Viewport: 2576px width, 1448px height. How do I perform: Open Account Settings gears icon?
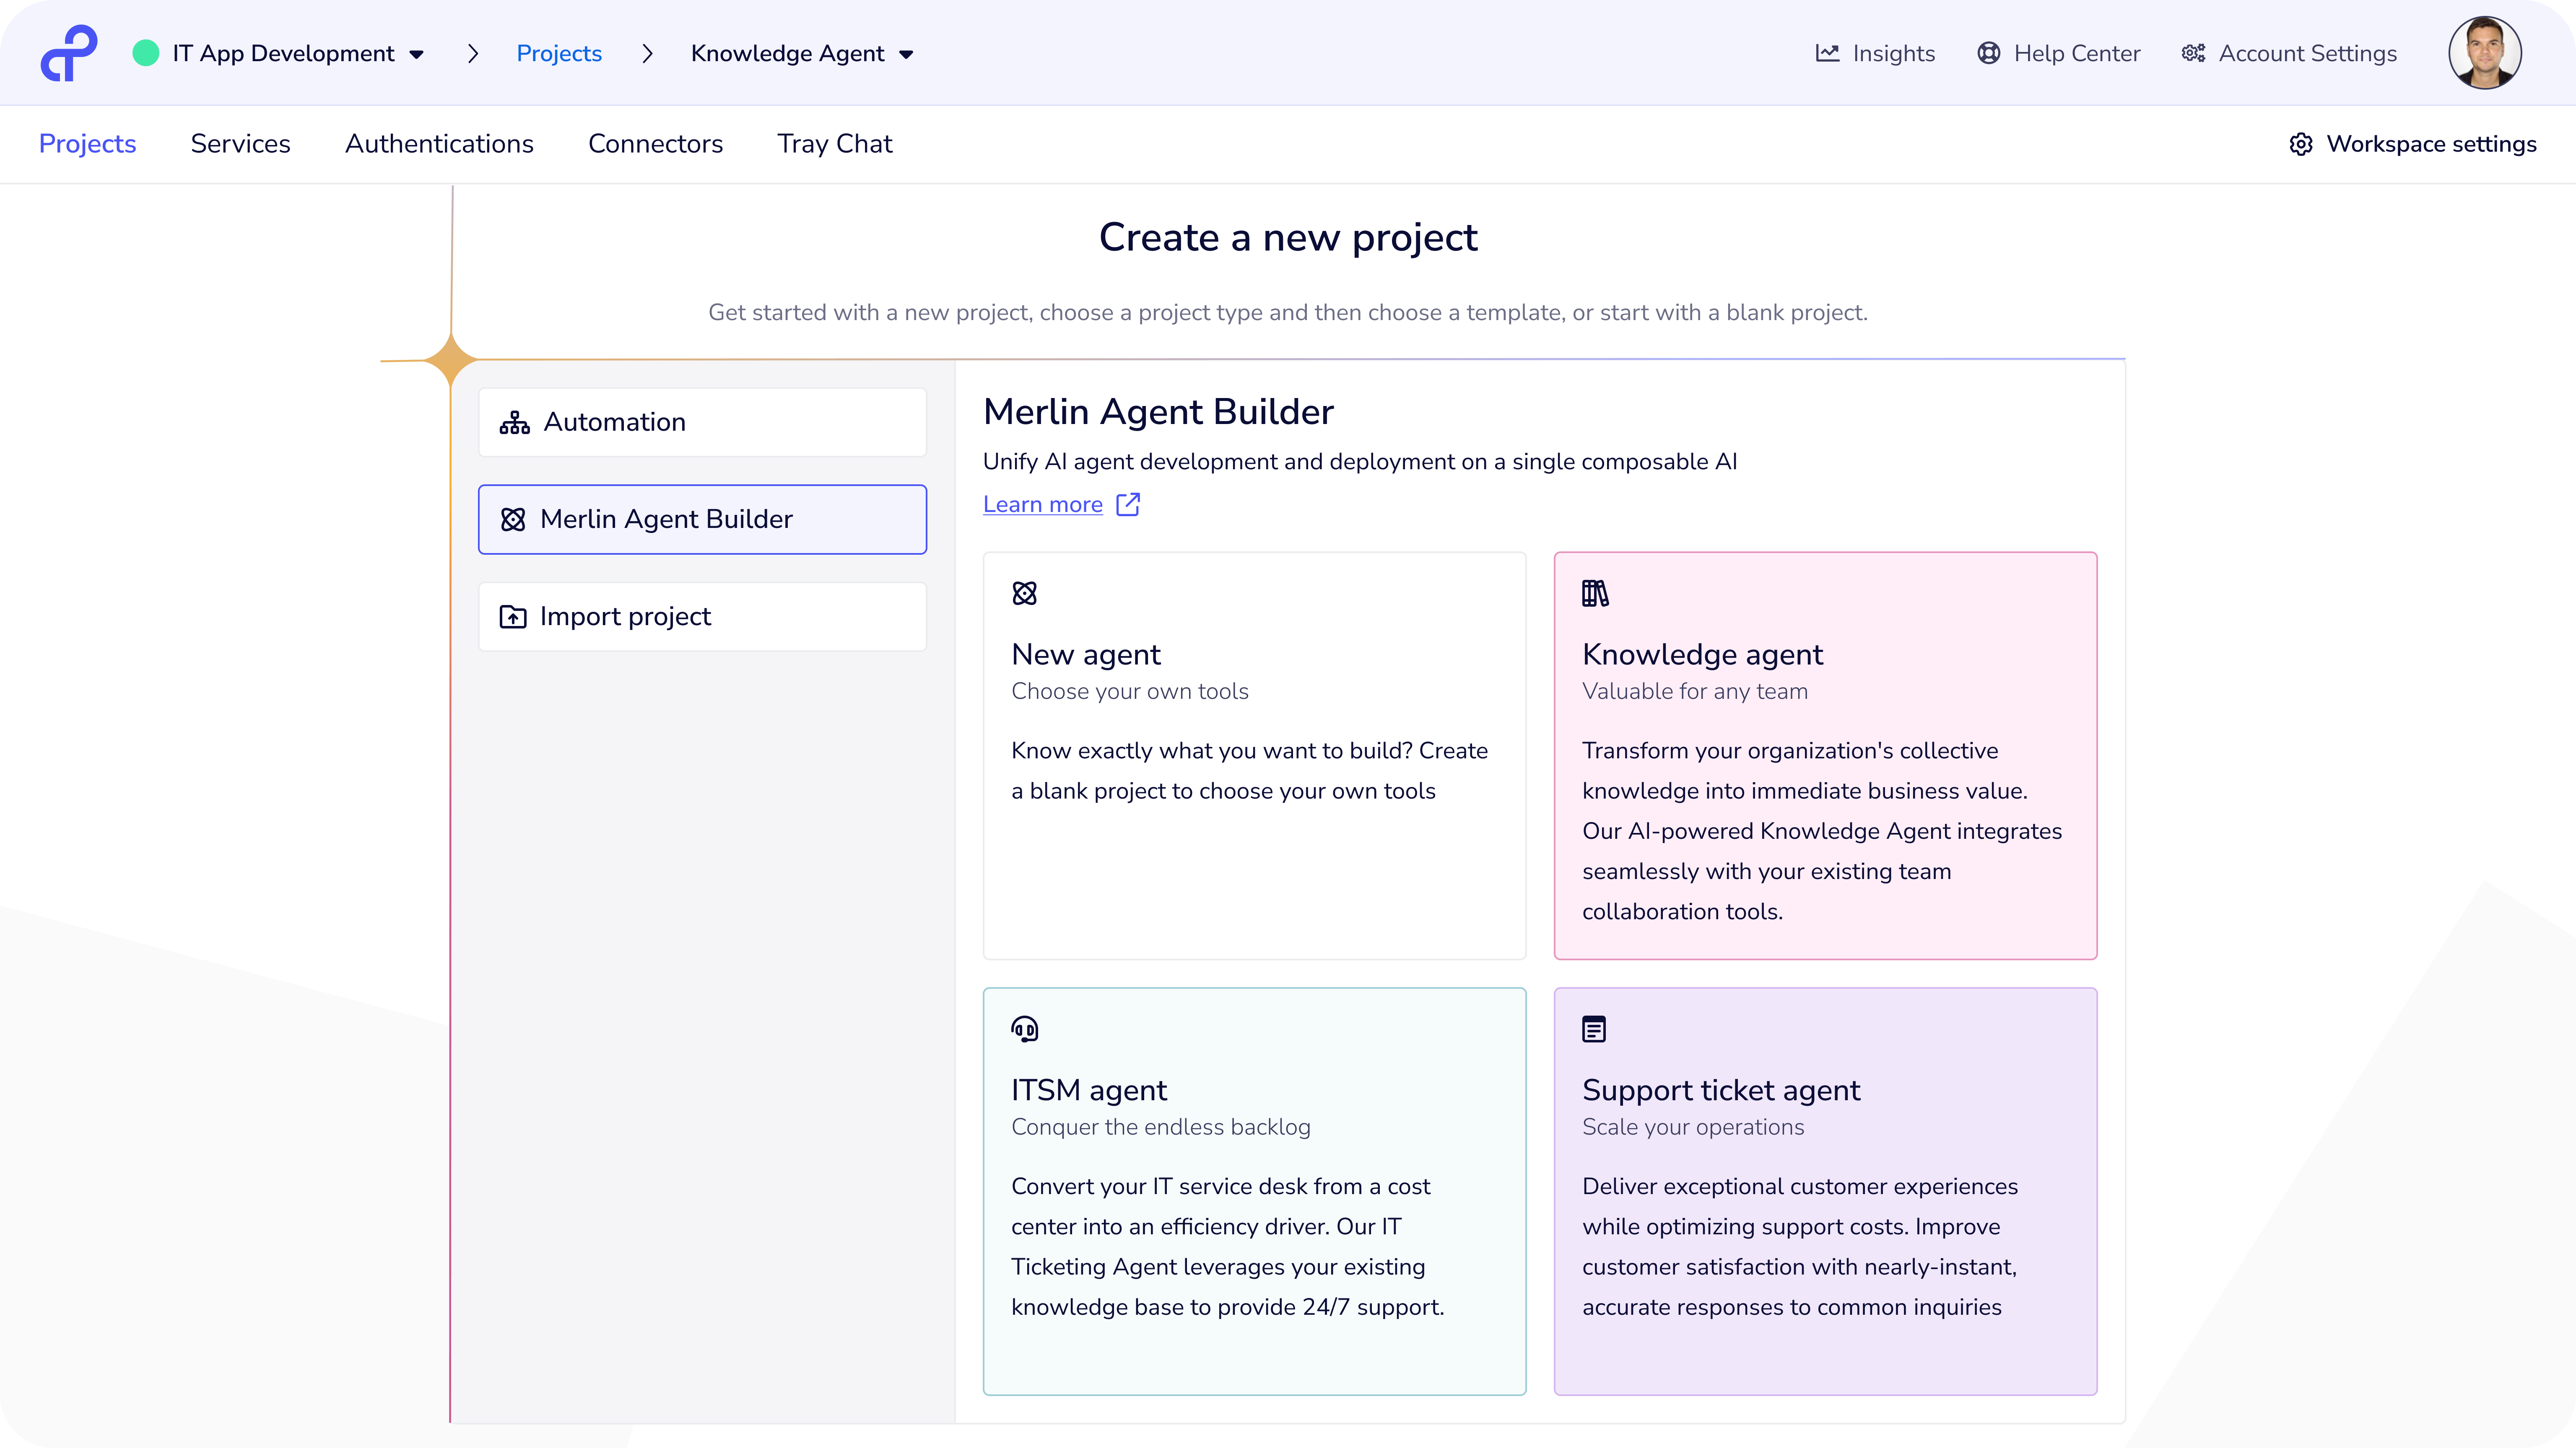pos(2193,53)
